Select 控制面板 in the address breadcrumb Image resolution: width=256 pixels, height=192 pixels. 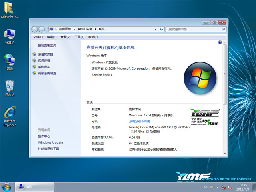click(x=65, y=29)
